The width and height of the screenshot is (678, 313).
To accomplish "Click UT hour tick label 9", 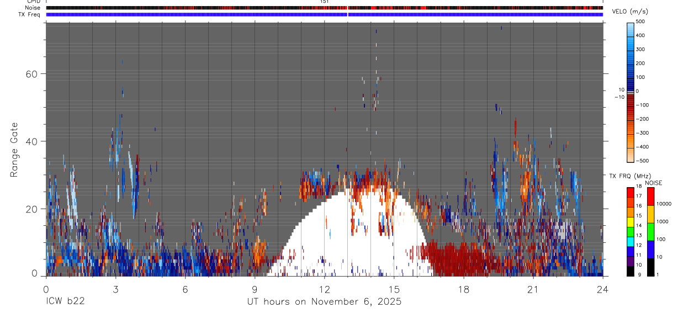I will coord(255,289).
